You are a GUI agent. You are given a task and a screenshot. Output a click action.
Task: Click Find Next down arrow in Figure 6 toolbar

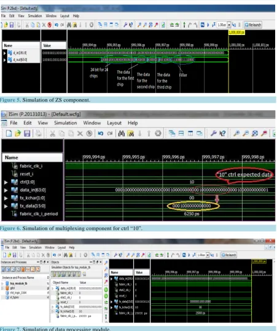coord(140,134)
